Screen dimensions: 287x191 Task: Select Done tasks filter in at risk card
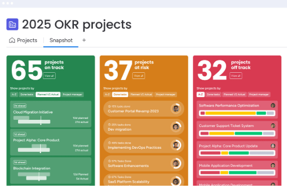(120, 94)
